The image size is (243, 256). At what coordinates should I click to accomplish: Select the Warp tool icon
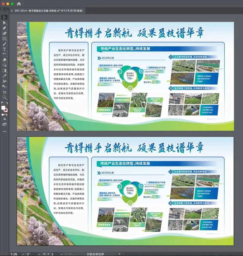[x=4, y=81]
